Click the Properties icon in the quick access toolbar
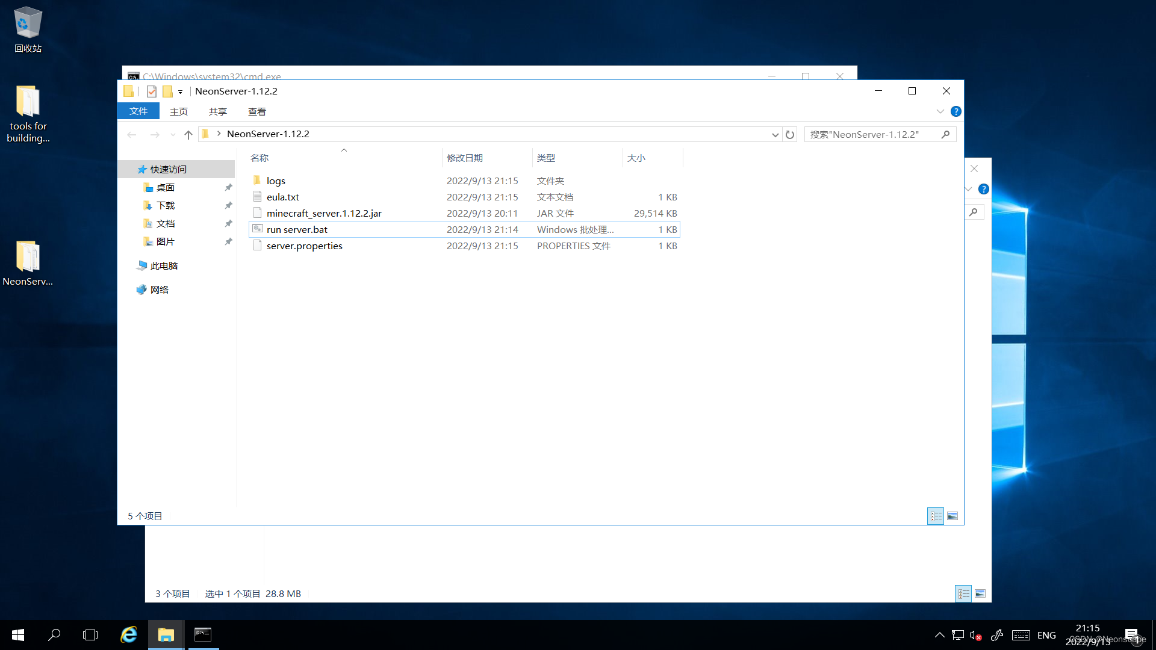The height and width of the screenshot is (650, 1156). (x=152, y=91)
